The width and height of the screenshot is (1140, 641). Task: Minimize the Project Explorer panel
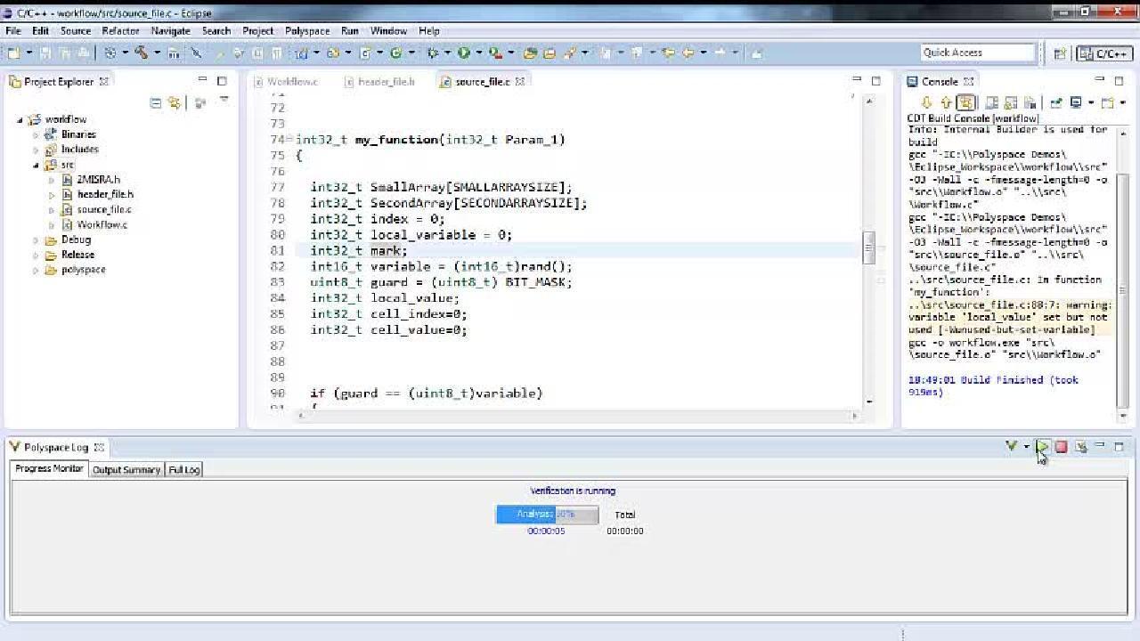(x=202, y=81)
